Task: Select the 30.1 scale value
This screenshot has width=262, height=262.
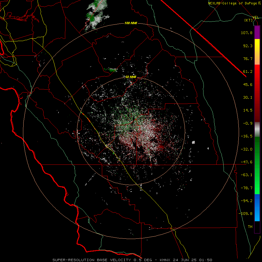Action: [x=248, y=98]
